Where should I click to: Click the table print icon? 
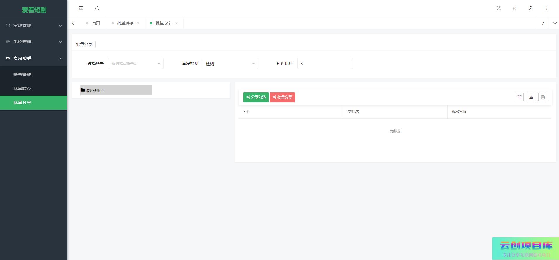pos(542,97)
